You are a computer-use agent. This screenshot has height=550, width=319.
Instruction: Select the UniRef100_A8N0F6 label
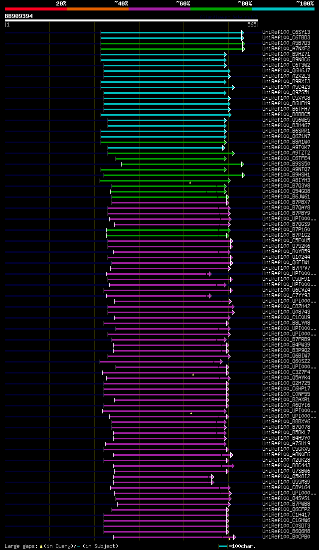pyautogui.click(x=286, y=455)
